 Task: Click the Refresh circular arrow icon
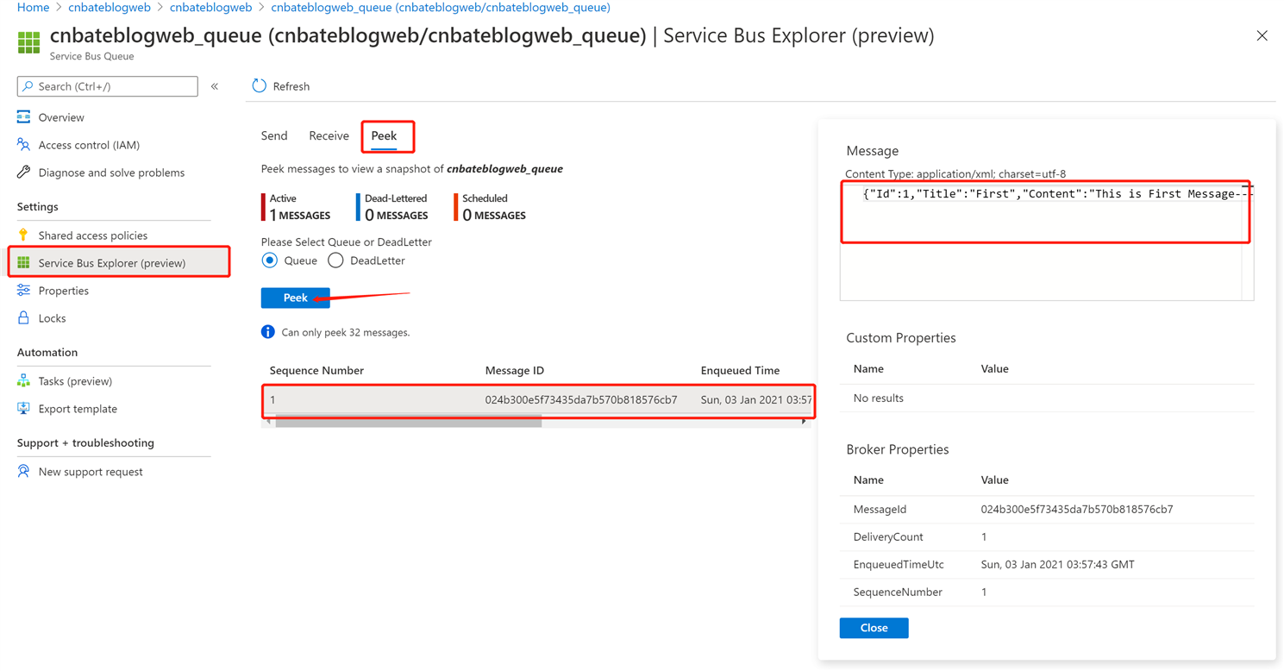(x=259, y=85)
